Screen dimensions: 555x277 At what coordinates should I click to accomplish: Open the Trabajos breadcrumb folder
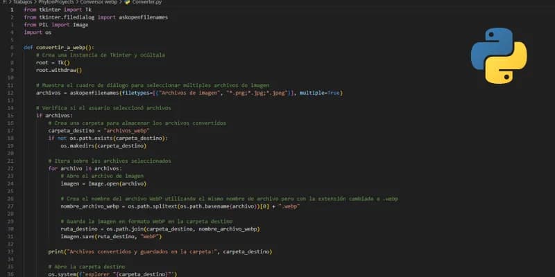tap(23, 2)
